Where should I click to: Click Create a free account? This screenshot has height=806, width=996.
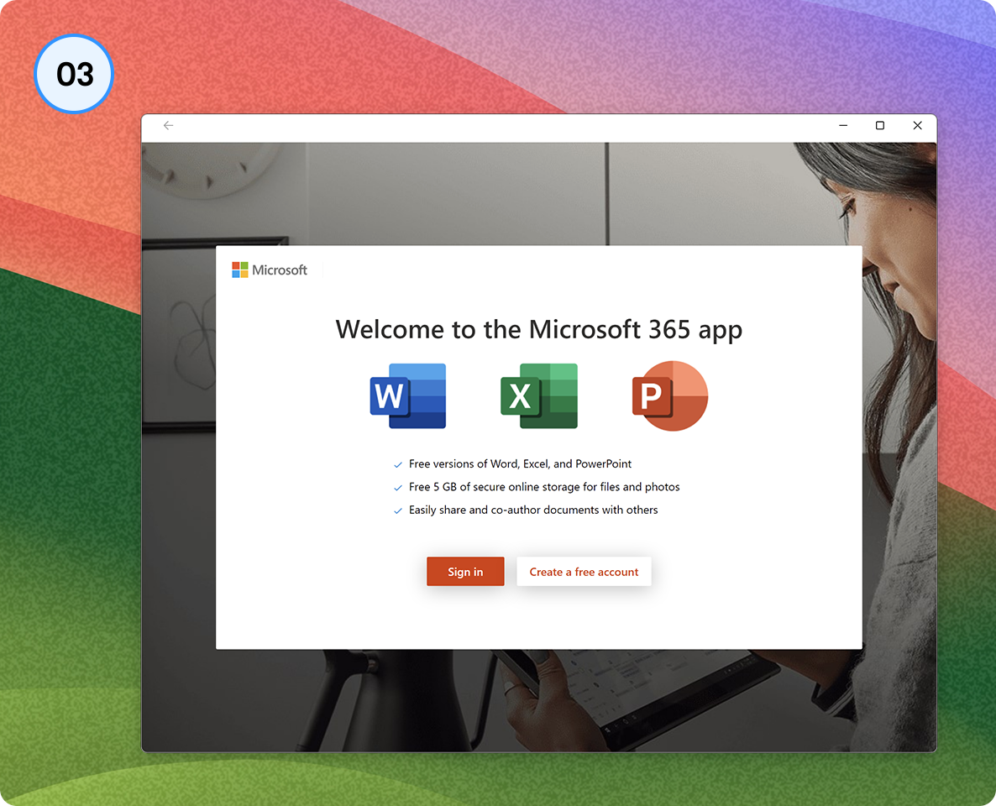[x=584, y=571]
